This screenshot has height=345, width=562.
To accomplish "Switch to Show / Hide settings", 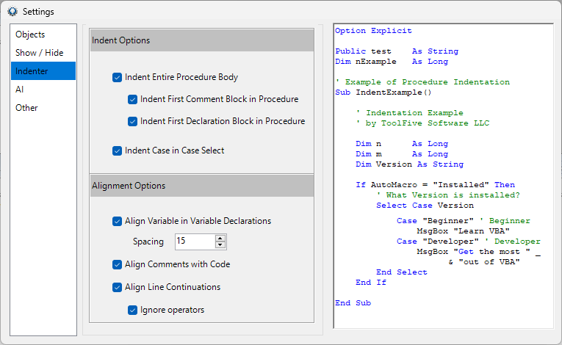I will [43, 53].
